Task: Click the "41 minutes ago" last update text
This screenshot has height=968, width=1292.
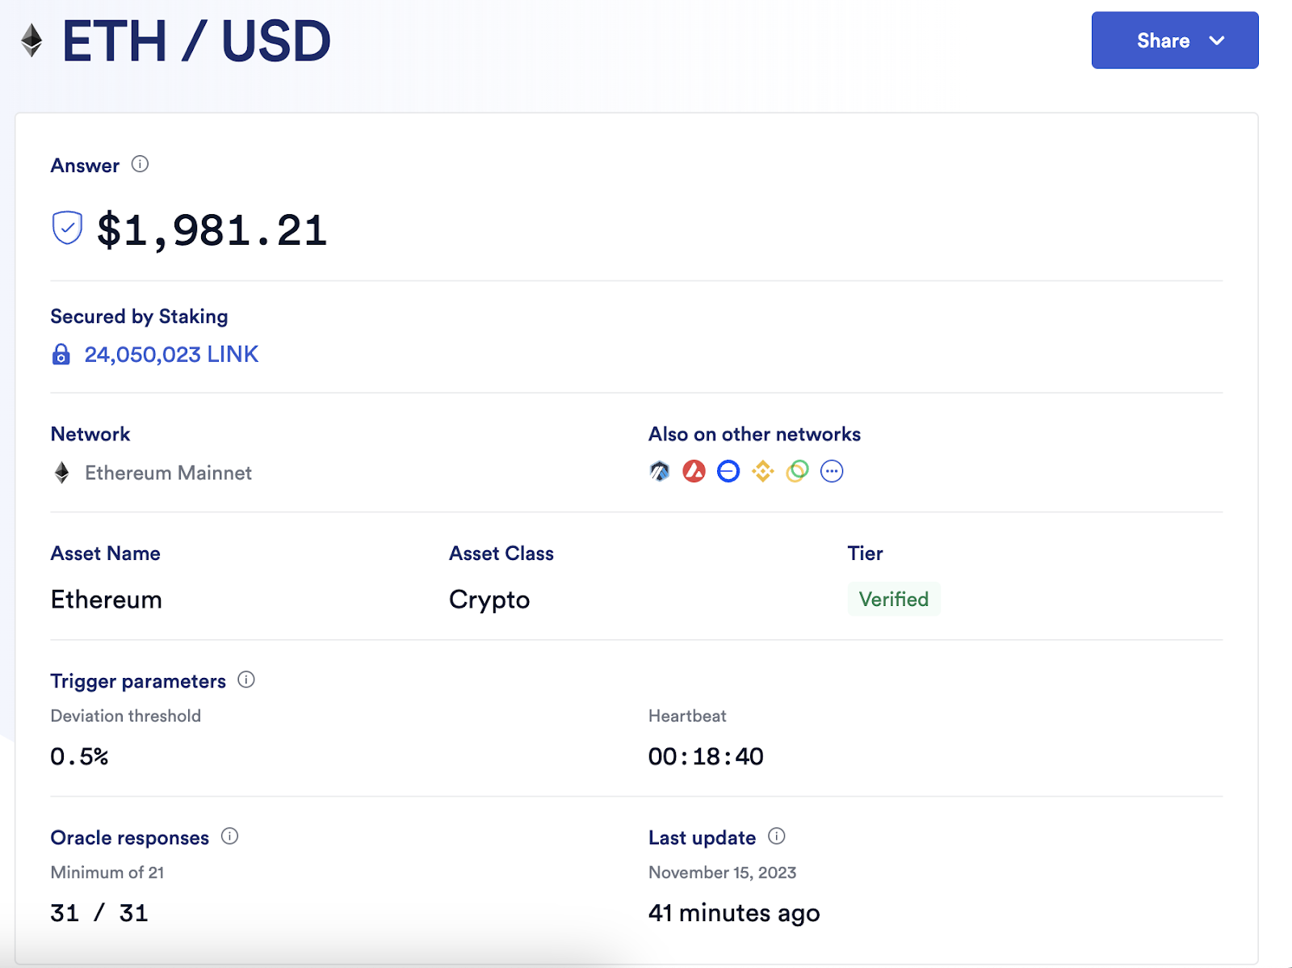Action: click(734, 913)
